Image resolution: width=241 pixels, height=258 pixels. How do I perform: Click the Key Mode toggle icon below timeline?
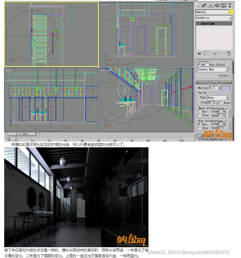pos(9,139)
